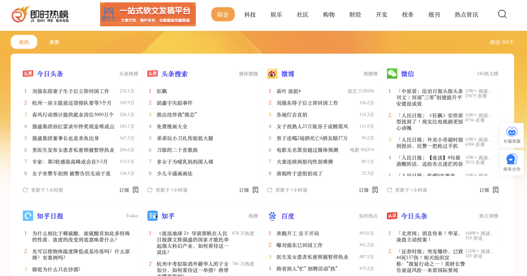Open the 报刊 category
The height and width of the screenshot is (276, 527).
434,15
